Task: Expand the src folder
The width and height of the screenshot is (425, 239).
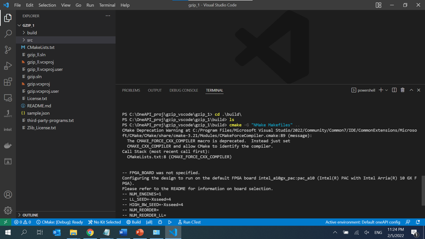Action: click(30, 40)
